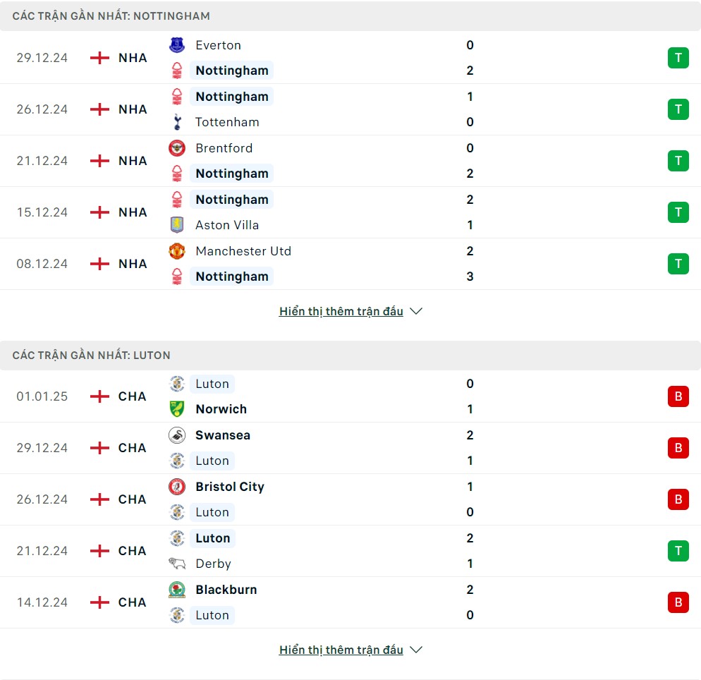
Task: Expand more Luton matches chevron
Action: pyautogui.click(x=416, y=650)
